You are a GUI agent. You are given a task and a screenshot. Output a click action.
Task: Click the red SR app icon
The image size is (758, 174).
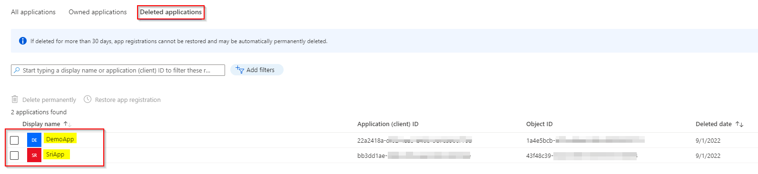pyautogui.click(x=34, y=155)
